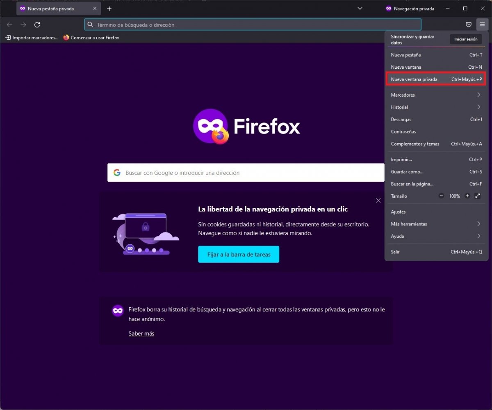Reset zoom by clicking 100%
The height and width of the screenshot is (410, 492).
pos(454,196)
